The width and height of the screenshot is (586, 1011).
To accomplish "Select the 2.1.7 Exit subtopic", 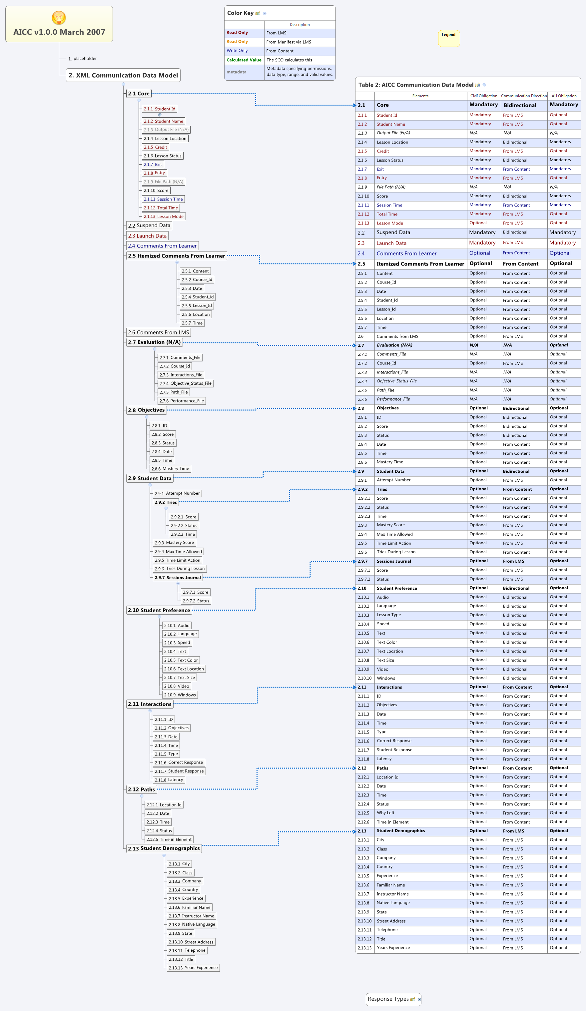I will point(153,165).
